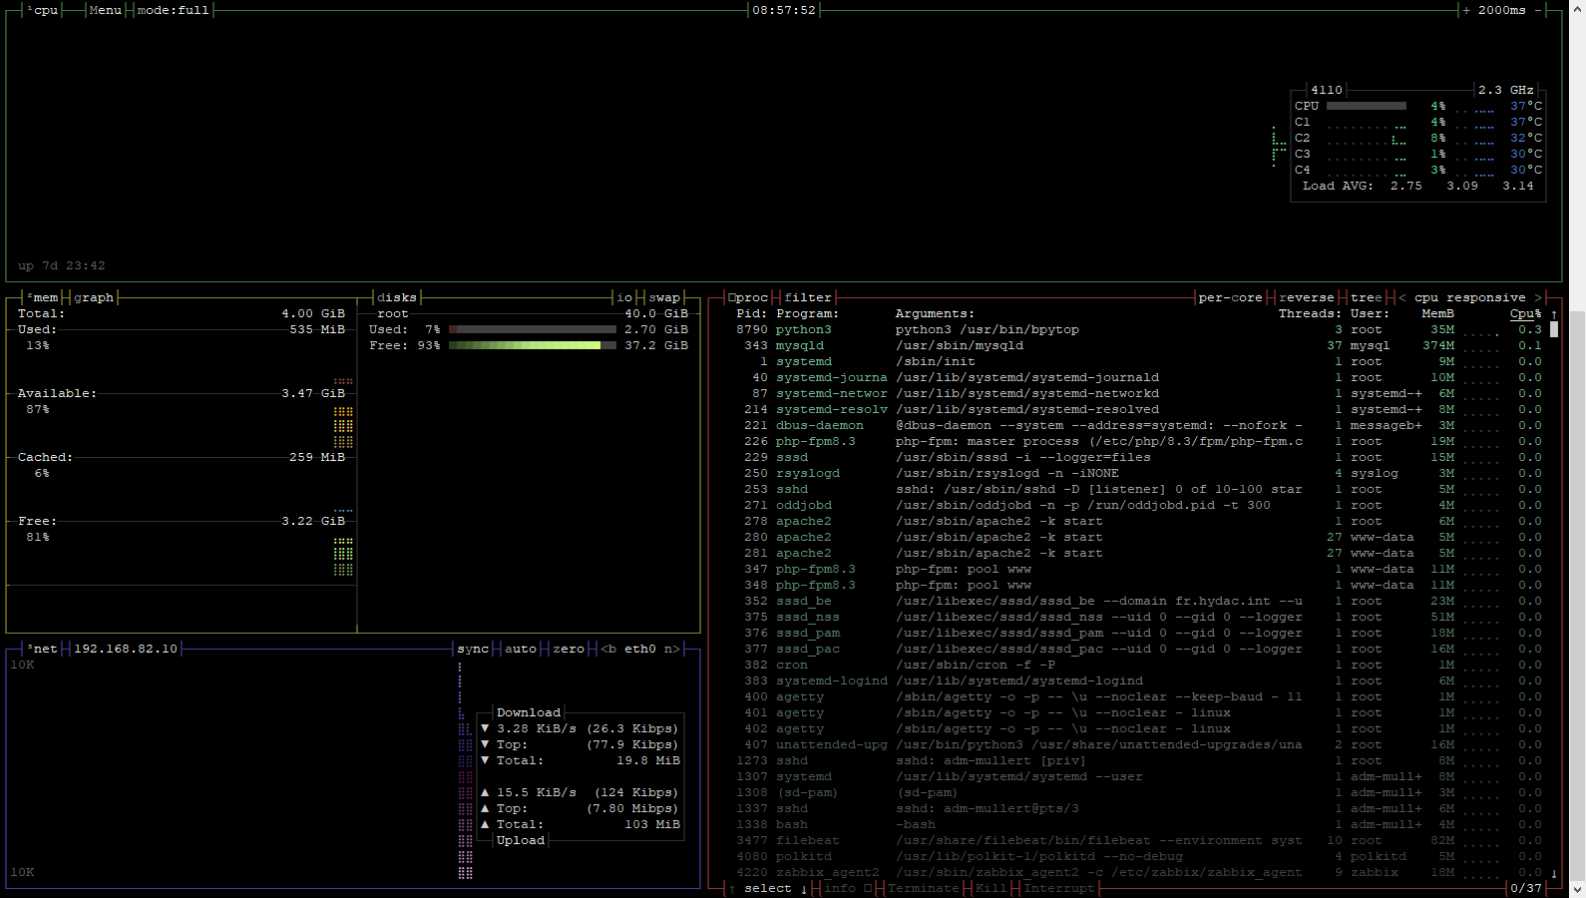The width and height of the screenshot is (1586, 898).
Task: Toggle network auto scaling
Action: pos(521,649)
